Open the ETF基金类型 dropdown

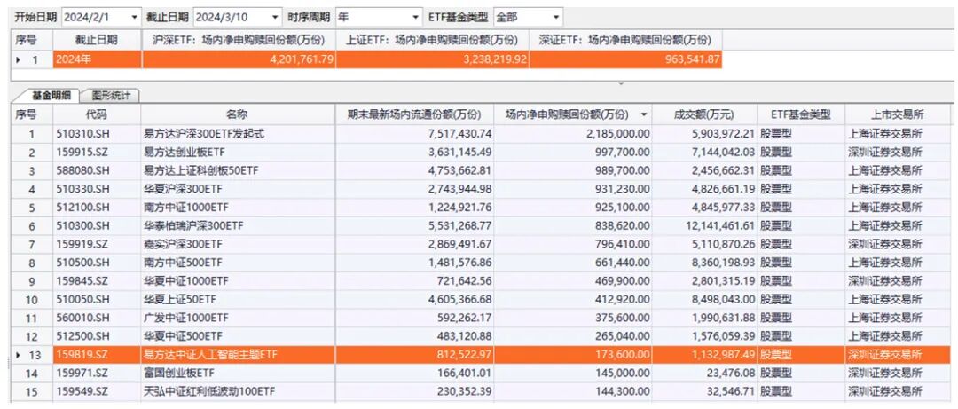click(555, 17)
